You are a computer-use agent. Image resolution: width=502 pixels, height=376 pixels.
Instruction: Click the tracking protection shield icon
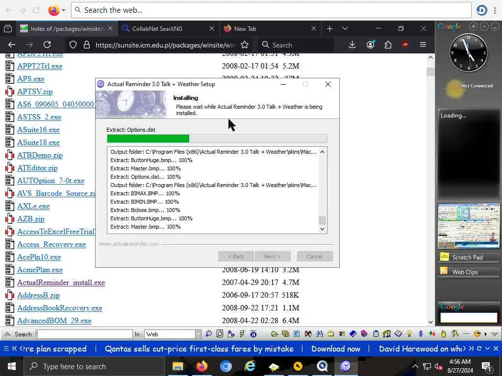[73, 45]
